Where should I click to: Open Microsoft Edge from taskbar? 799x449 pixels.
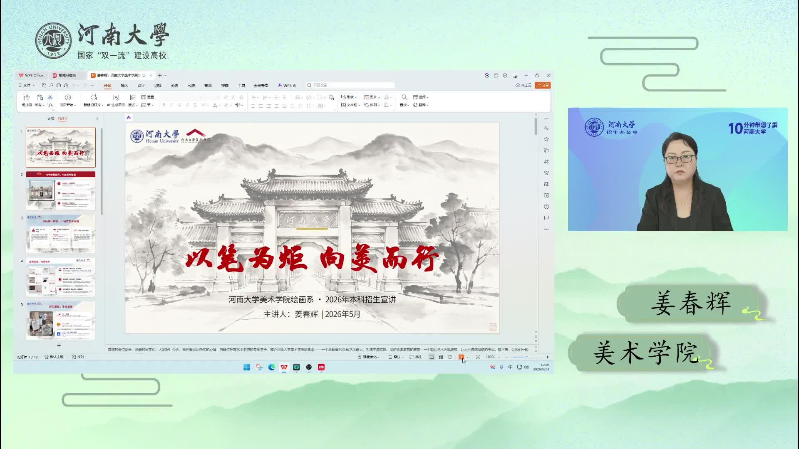tap(272, 367)
